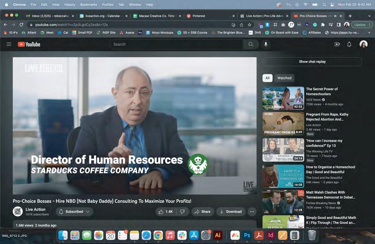Open the Asana bookmark
Image resolution: width=375 pixels, height=244 pixels.
coord(127,33)
